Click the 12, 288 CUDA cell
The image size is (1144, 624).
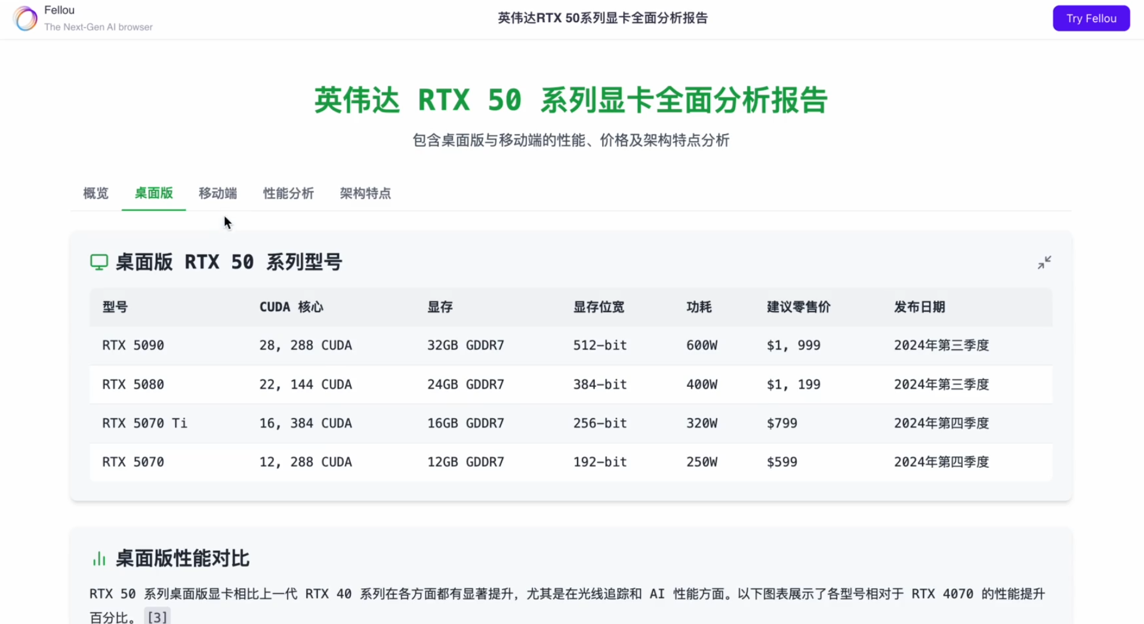(x=306, y=462)
